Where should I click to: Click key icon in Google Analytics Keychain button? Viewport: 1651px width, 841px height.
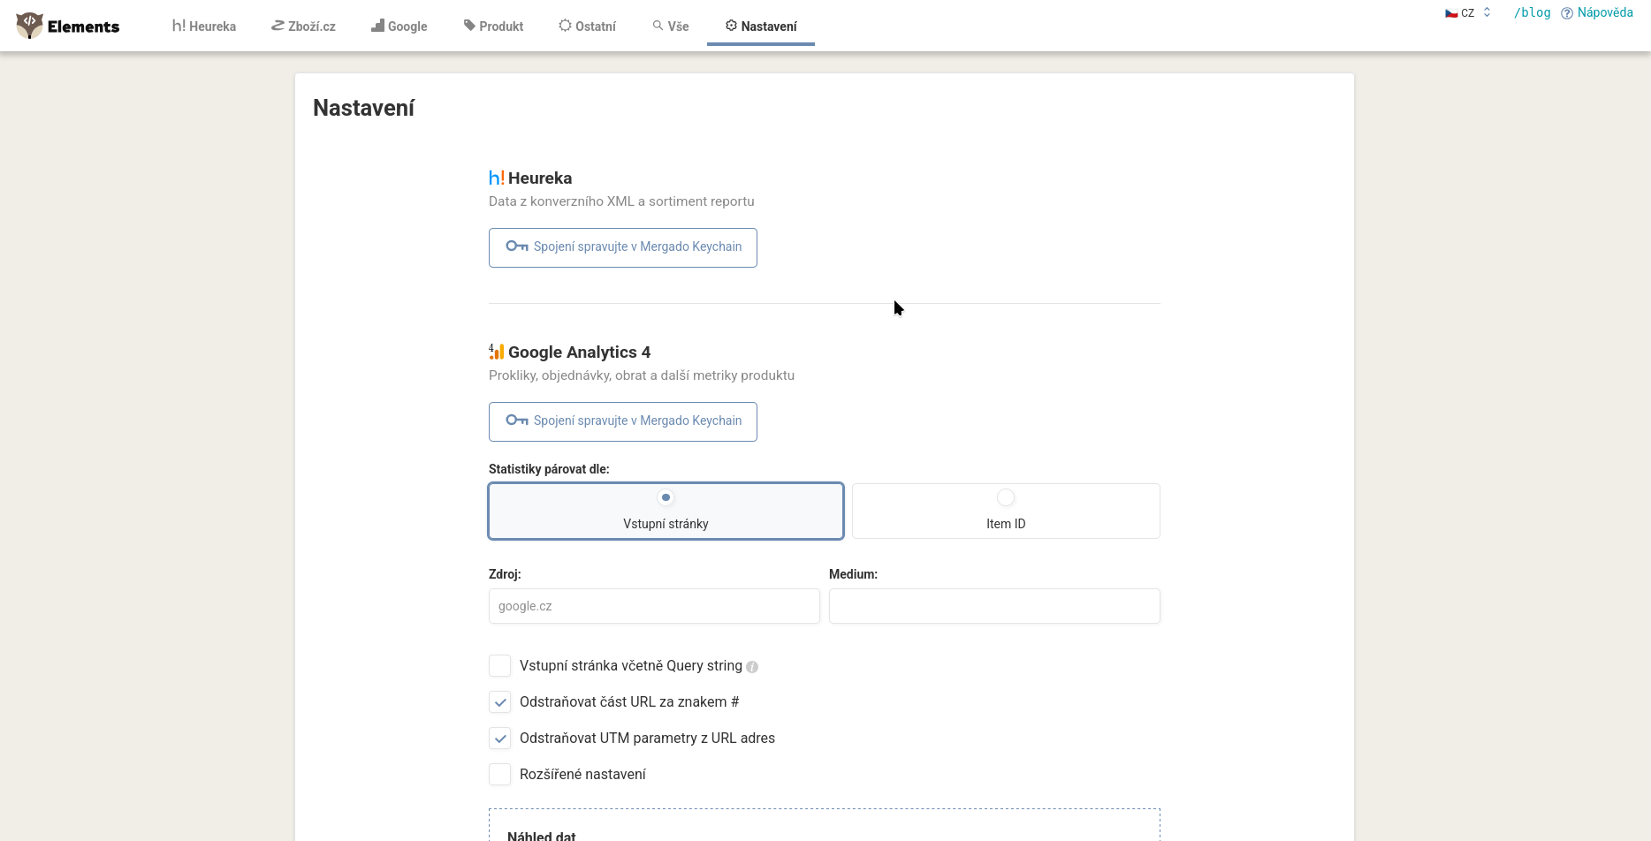click(517, 420)
